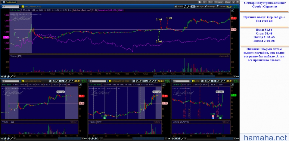Open wrench settings on 15m chart
The width and height of the screenshot is (289, 141).
point(141,81)
